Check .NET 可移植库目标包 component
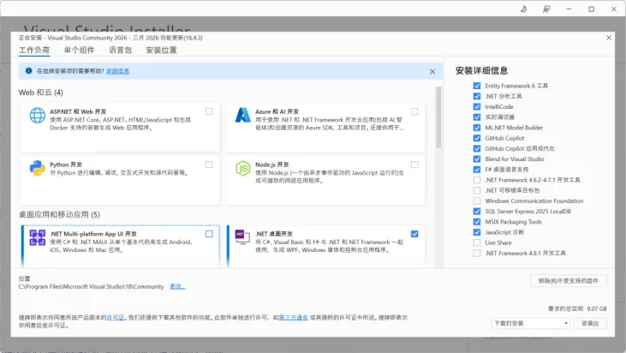 pos(477,190)
